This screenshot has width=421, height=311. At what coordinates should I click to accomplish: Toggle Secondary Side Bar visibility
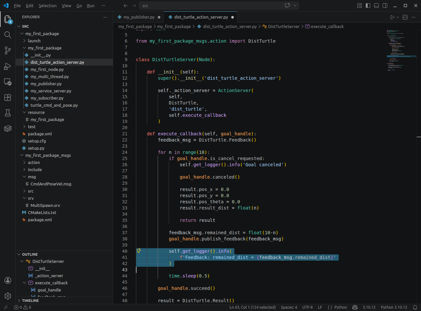pos(385,6)
